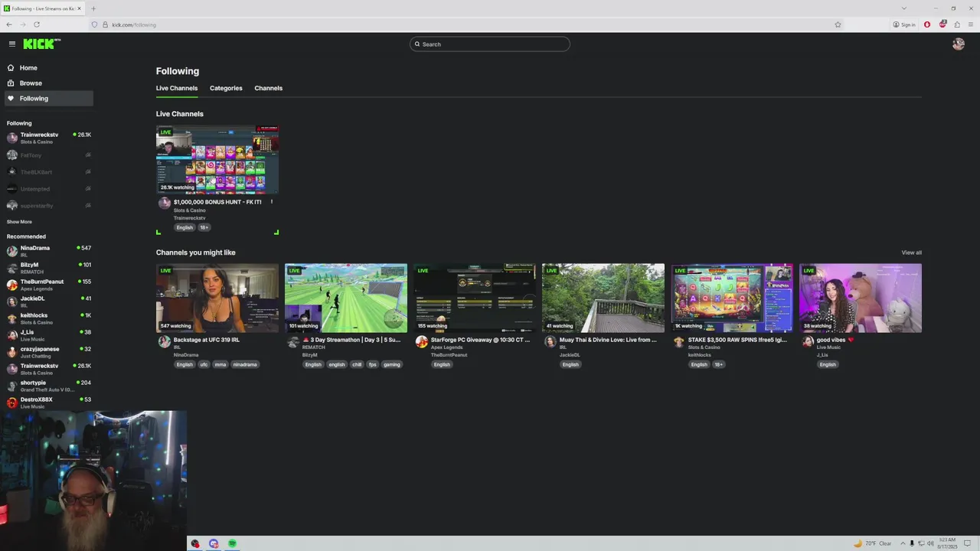This screenshot has width=980, height=551.
Task: Click the browser back arrow
Action: click(9, 24)
